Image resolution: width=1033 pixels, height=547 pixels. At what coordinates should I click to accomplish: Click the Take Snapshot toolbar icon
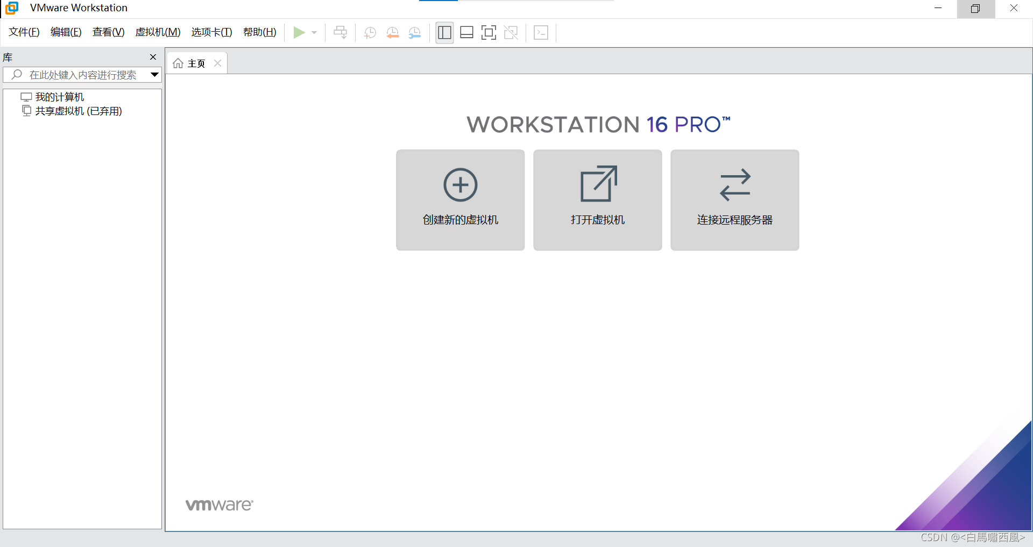pos(370,33)
